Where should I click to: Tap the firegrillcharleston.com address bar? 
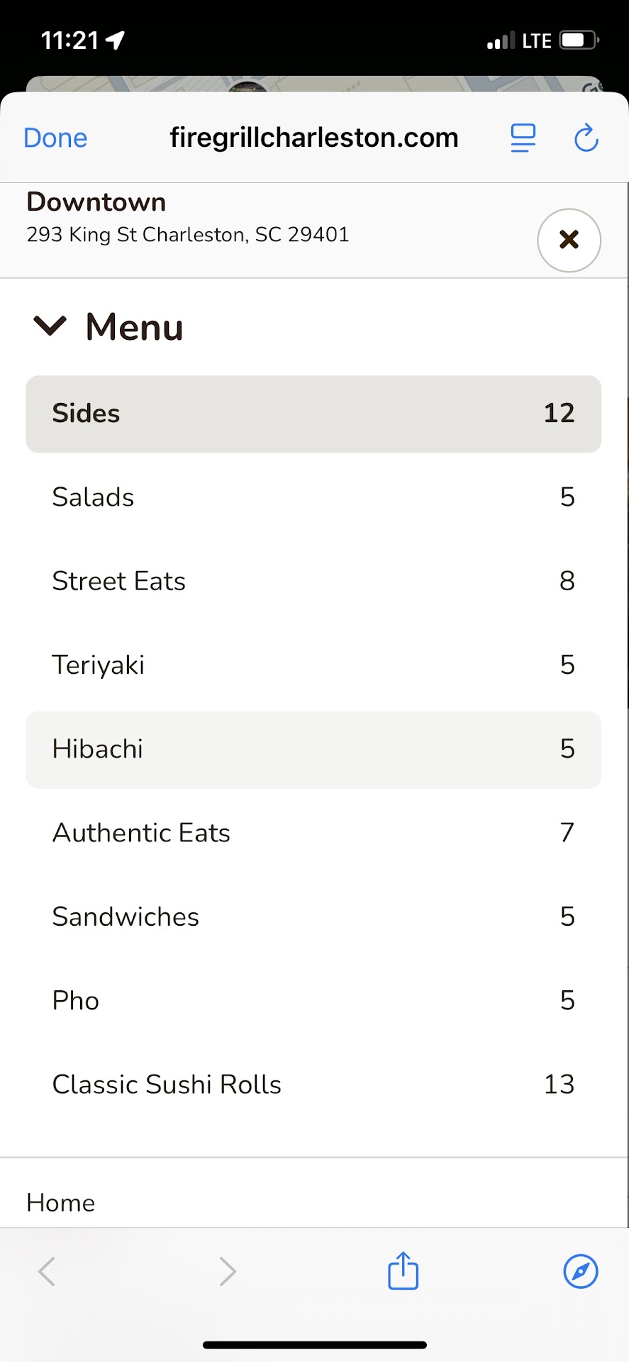(x=313, y=138)
